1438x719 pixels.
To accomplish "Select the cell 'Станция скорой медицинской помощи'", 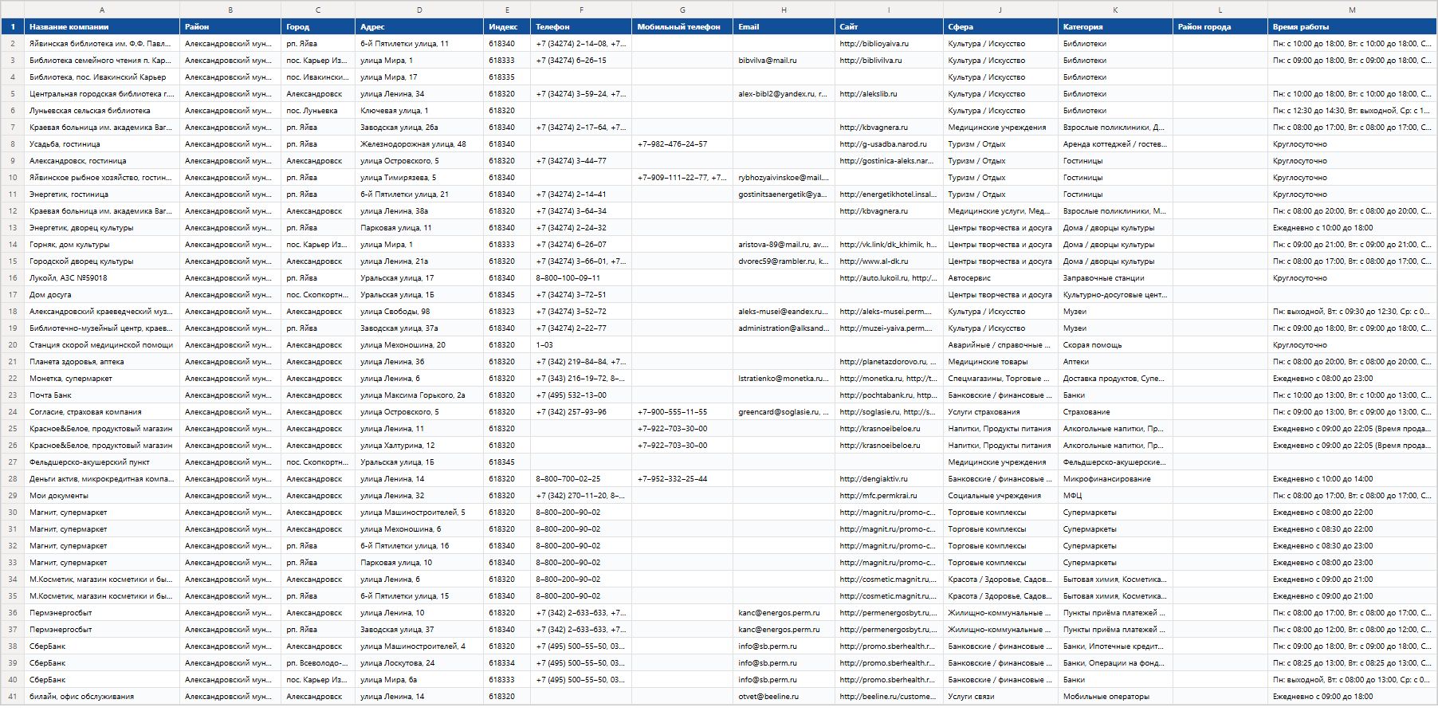I will 102,345.
